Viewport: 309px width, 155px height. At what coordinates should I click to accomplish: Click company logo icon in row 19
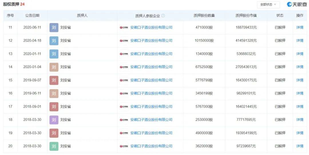[124, 133]
